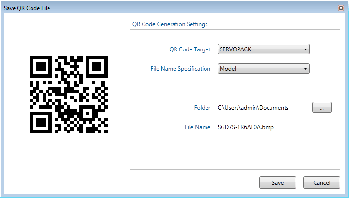Close the Save QR Code File window
The image size is (349, 198).
341,8
